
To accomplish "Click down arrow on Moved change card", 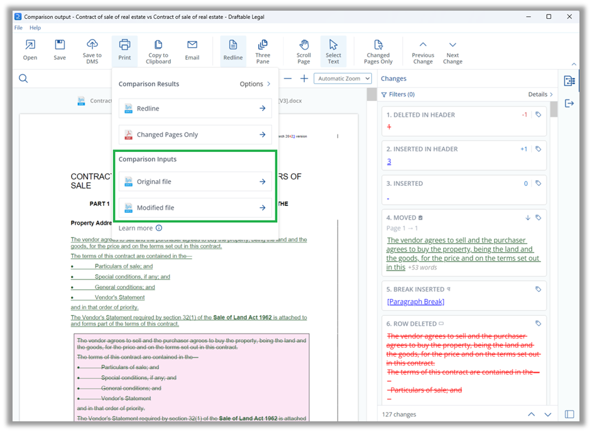I will click(528, 218).
